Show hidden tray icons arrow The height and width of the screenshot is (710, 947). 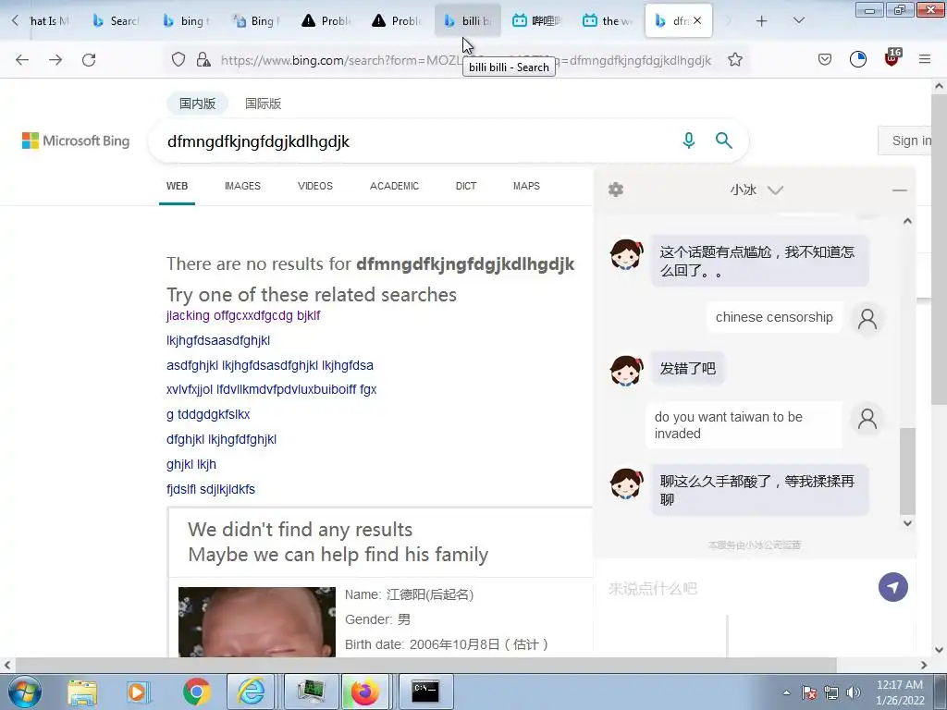pos(786,692)
